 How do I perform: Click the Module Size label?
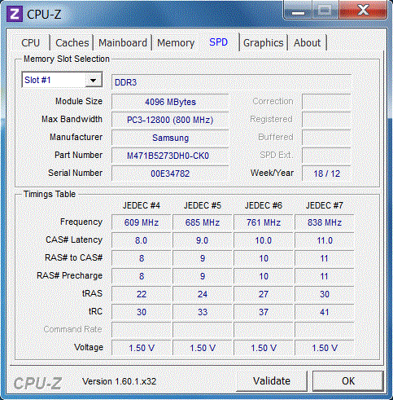tap(79, 101)
